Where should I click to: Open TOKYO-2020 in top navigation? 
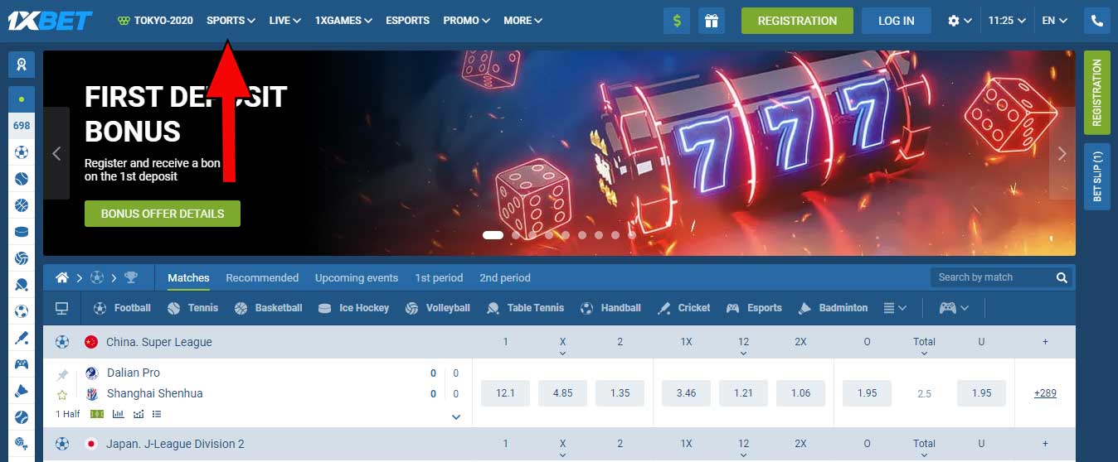(155, 21)
